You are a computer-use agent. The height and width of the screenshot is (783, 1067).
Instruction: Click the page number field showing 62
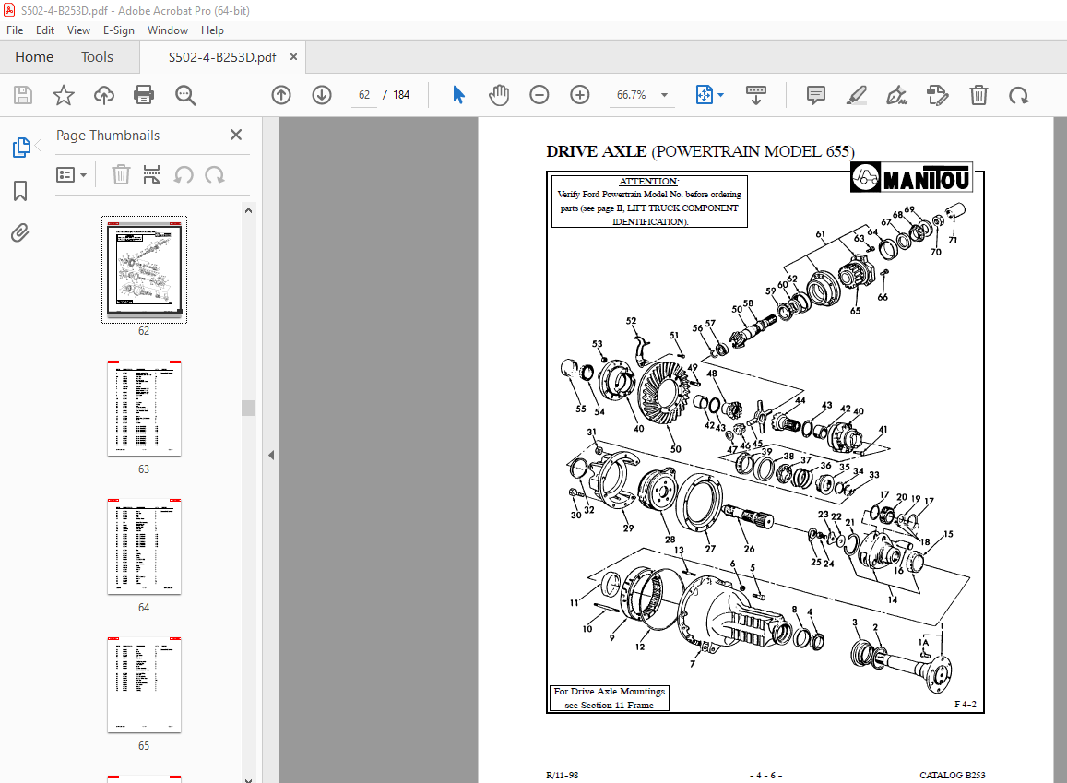point(364,95)
